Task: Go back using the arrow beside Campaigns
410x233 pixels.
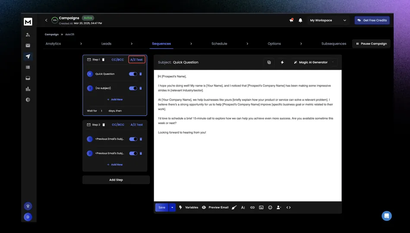Action: click(46, 20)
